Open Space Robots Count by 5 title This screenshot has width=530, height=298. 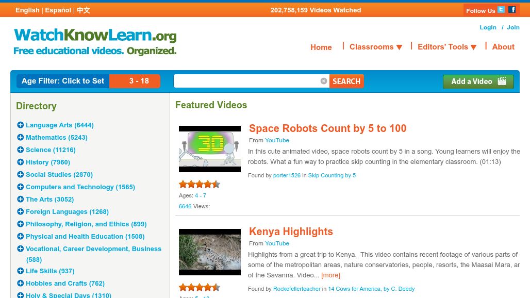[x=327, y=128]
